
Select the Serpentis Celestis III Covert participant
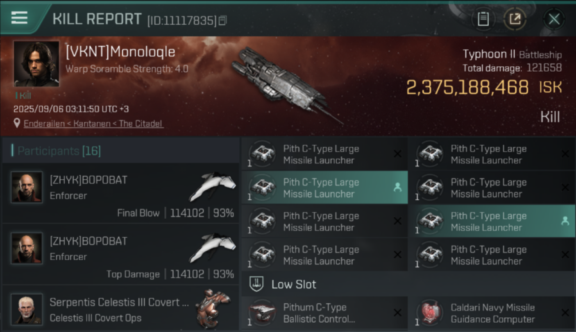120,309
